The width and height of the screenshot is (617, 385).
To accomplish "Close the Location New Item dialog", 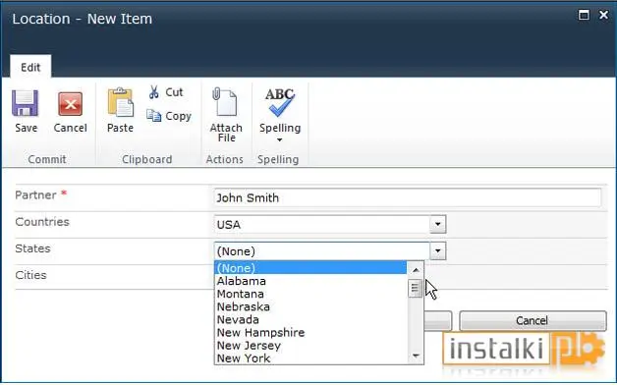I will point(603,15).
